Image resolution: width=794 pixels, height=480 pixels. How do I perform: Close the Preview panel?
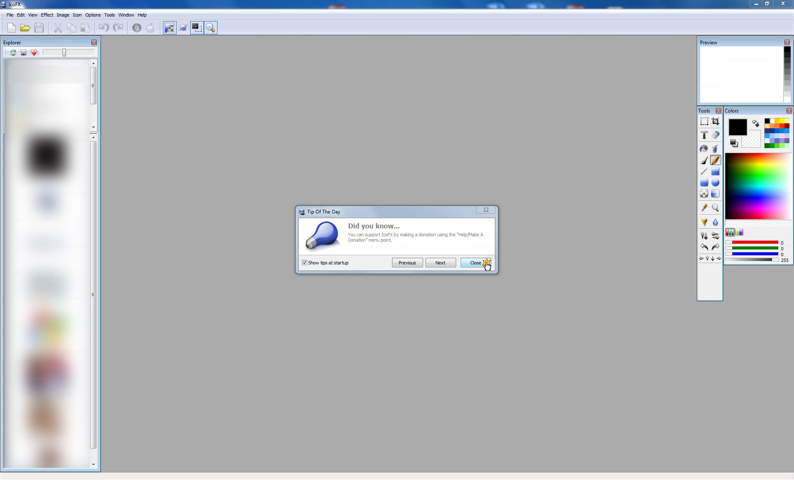coord(787,43)
